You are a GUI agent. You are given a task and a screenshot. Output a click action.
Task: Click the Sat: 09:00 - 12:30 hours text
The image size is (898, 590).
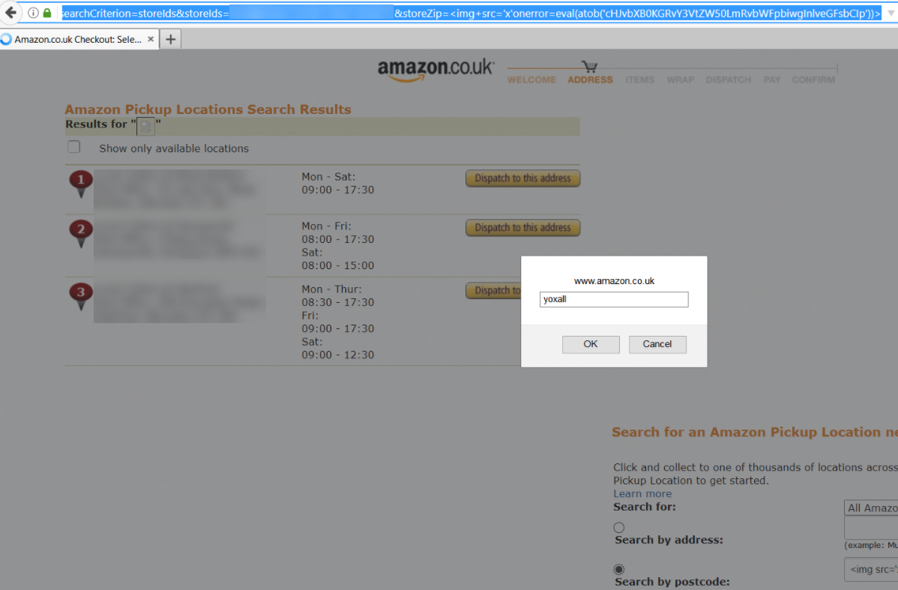coord(338,349)
